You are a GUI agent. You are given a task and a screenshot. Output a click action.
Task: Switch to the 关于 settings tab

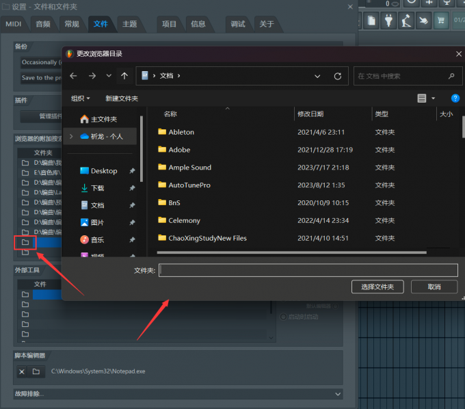[267, 24]
